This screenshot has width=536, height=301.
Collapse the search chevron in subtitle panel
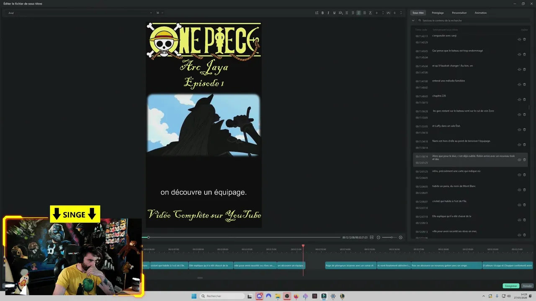(413, 20)
